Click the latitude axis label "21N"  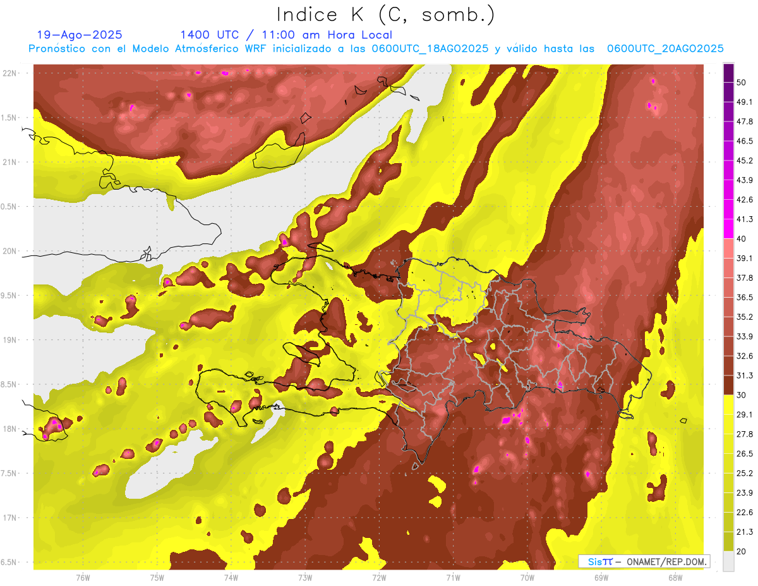click(9, 162)
